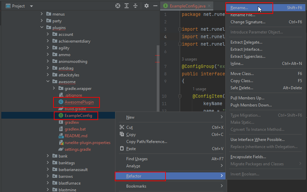Hide the Project panel with minus icon
This screenshot has width=307, height=192.
pos(155,6)
